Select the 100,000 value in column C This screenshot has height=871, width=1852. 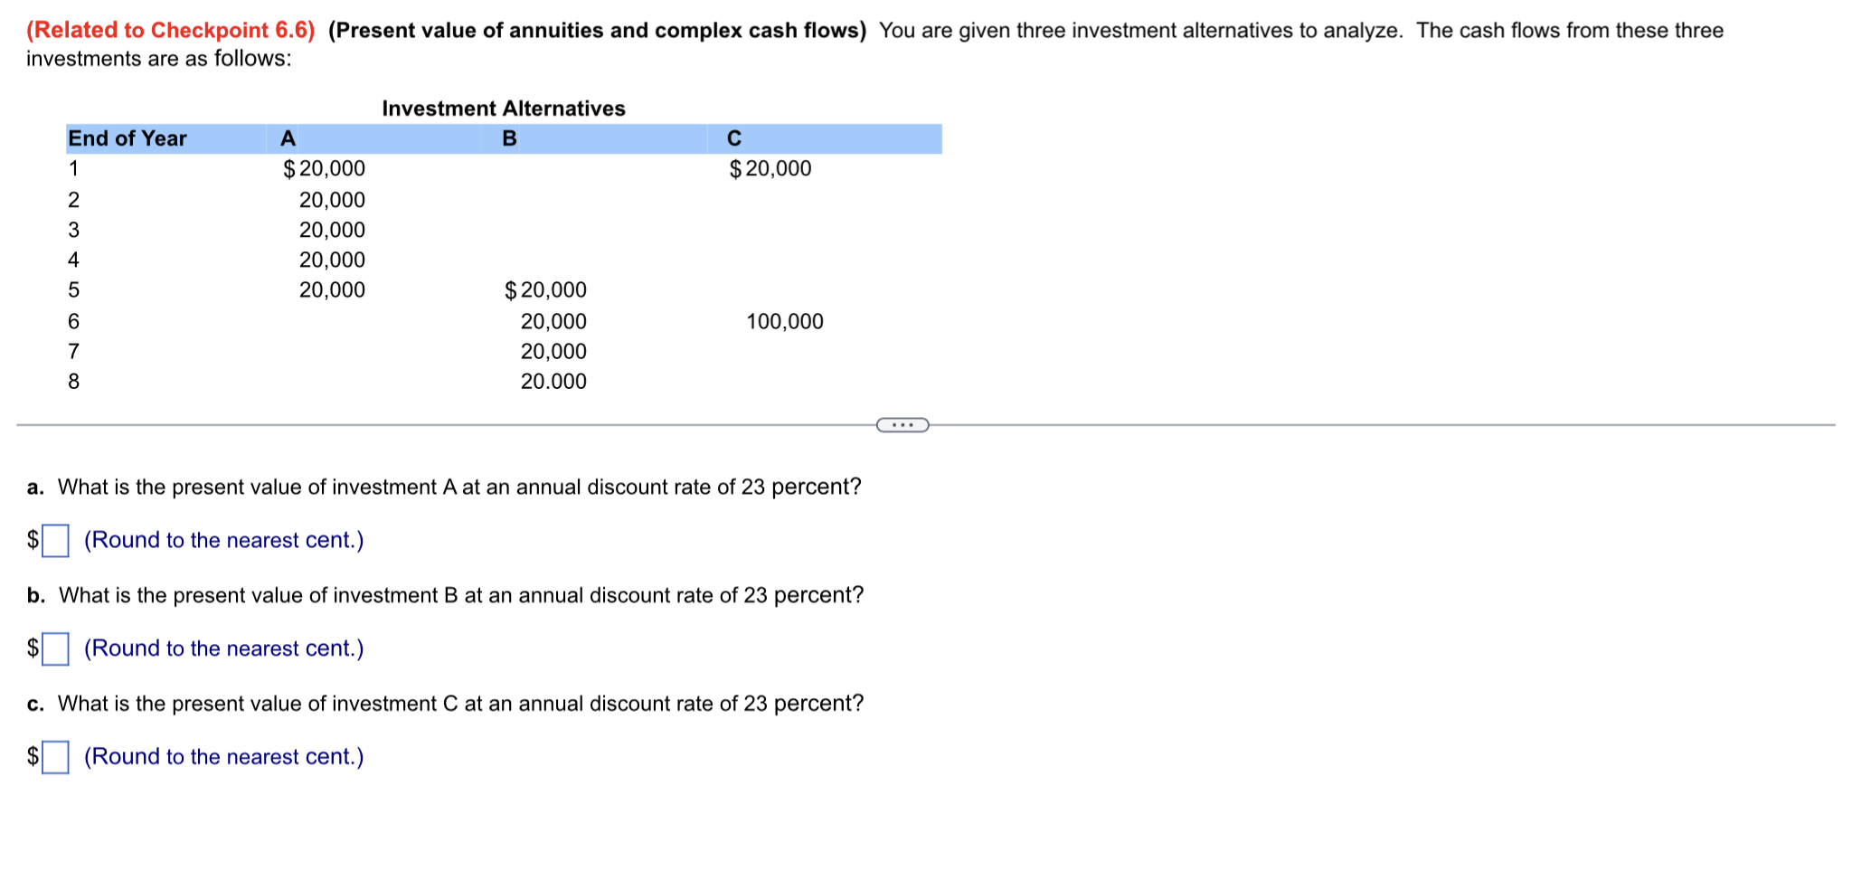785,320
